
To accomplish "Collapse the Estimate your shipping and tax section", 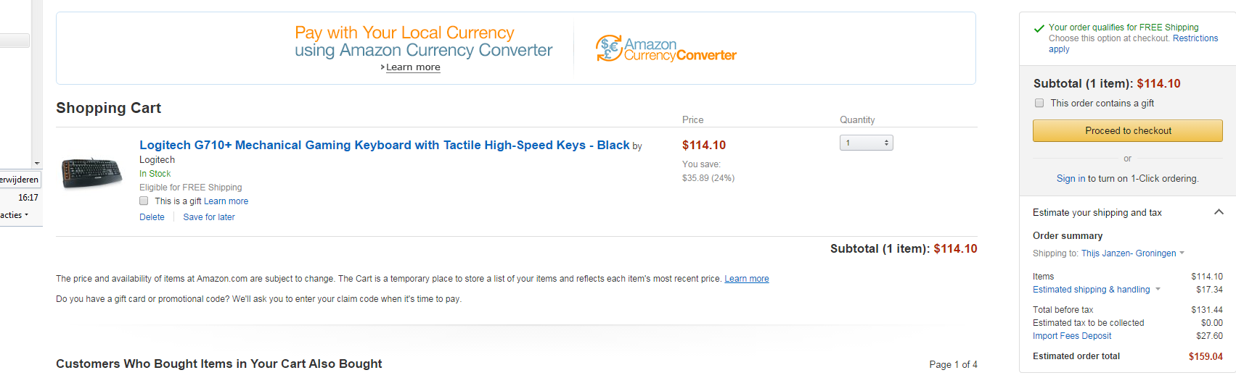I will tap(1219, 212).
